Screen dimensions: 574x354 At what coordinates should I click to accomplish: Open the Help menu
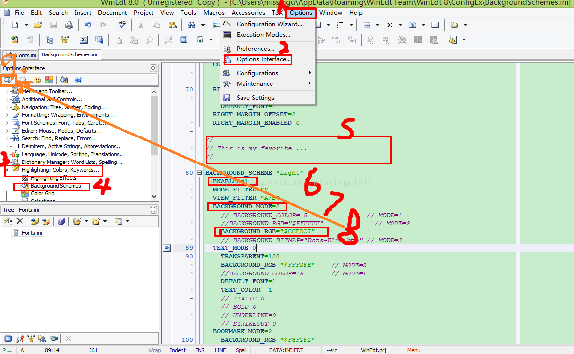[356, 12]
